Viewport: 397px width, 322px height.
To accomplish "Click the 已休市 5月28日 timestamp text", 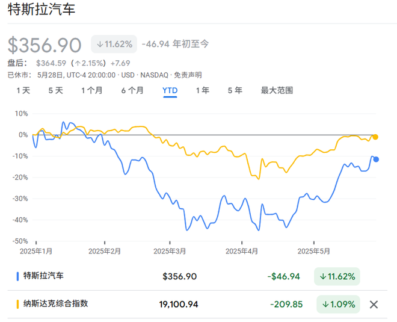I will point(61,75).
